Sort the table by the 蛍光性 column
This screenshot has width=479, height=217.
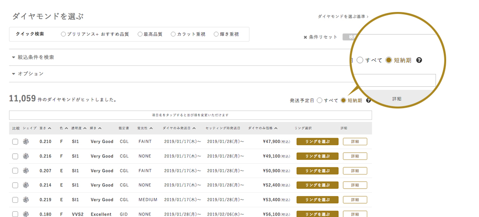(145, 128)
